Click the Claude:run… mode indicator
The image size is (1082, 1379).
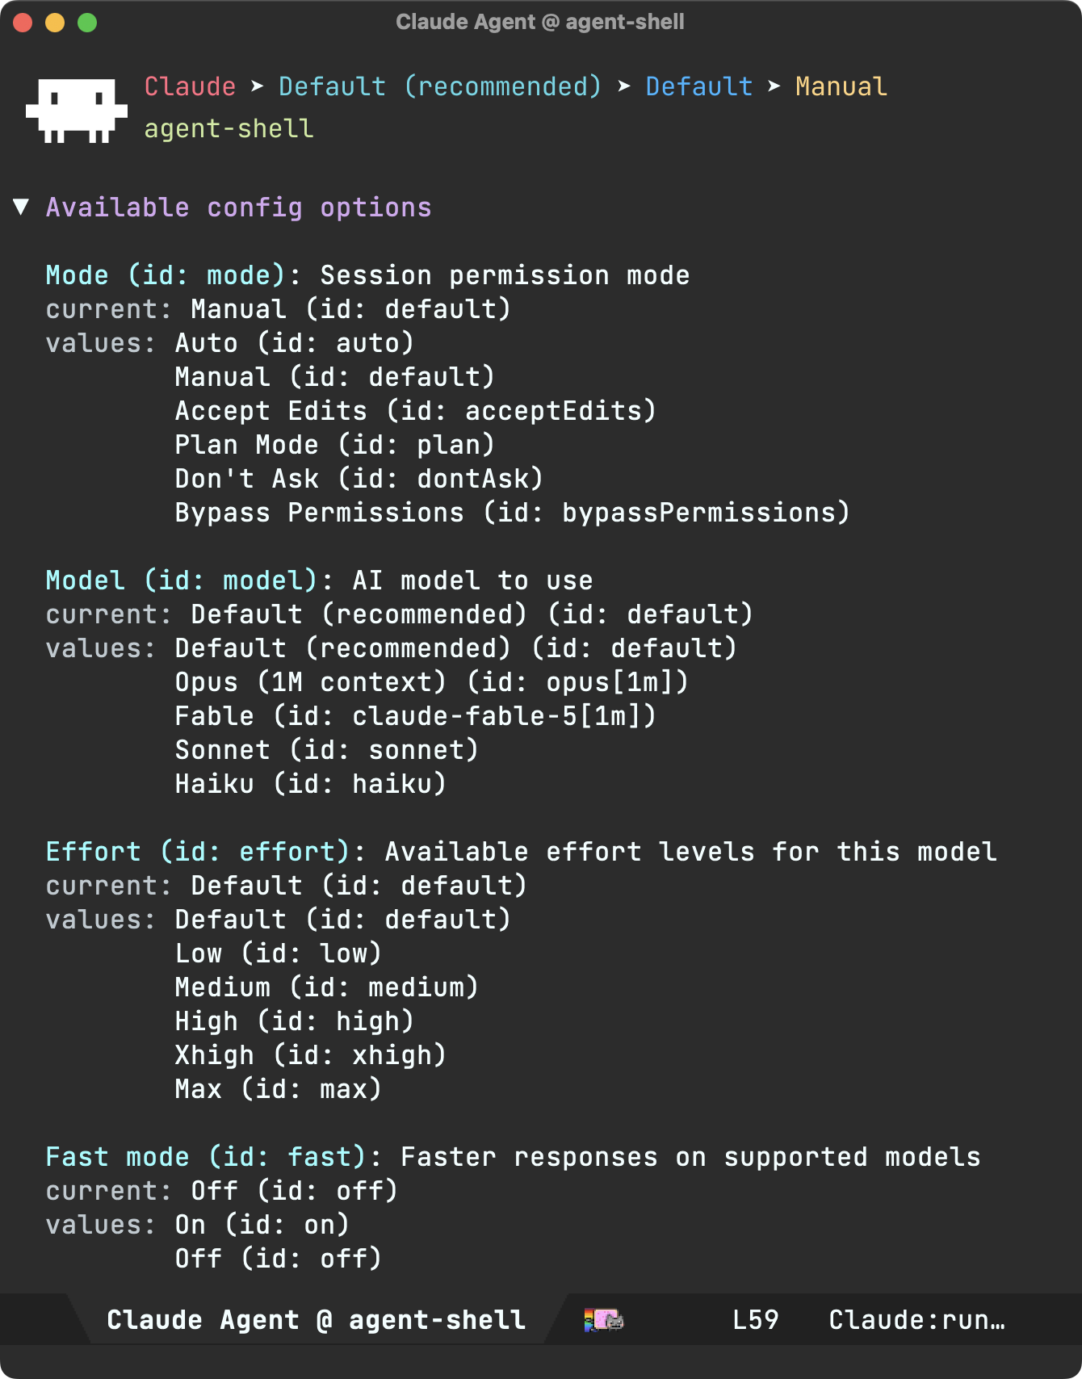916,1320
